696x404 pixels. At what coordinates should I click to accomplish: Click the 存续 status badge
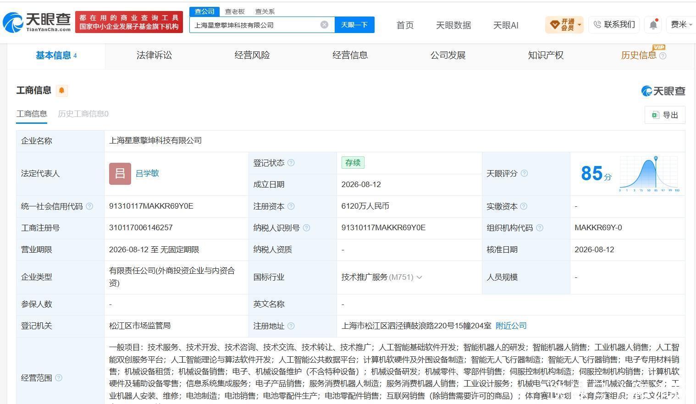click(353, 163)
